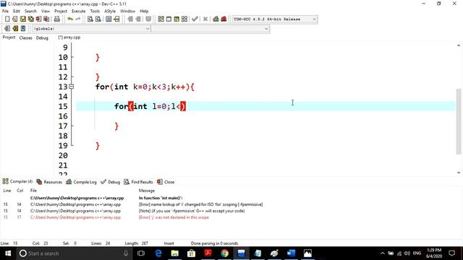Click the Open file toolbar icon
This screenshot has width=463, height=260.
click(x=14, y=19)
